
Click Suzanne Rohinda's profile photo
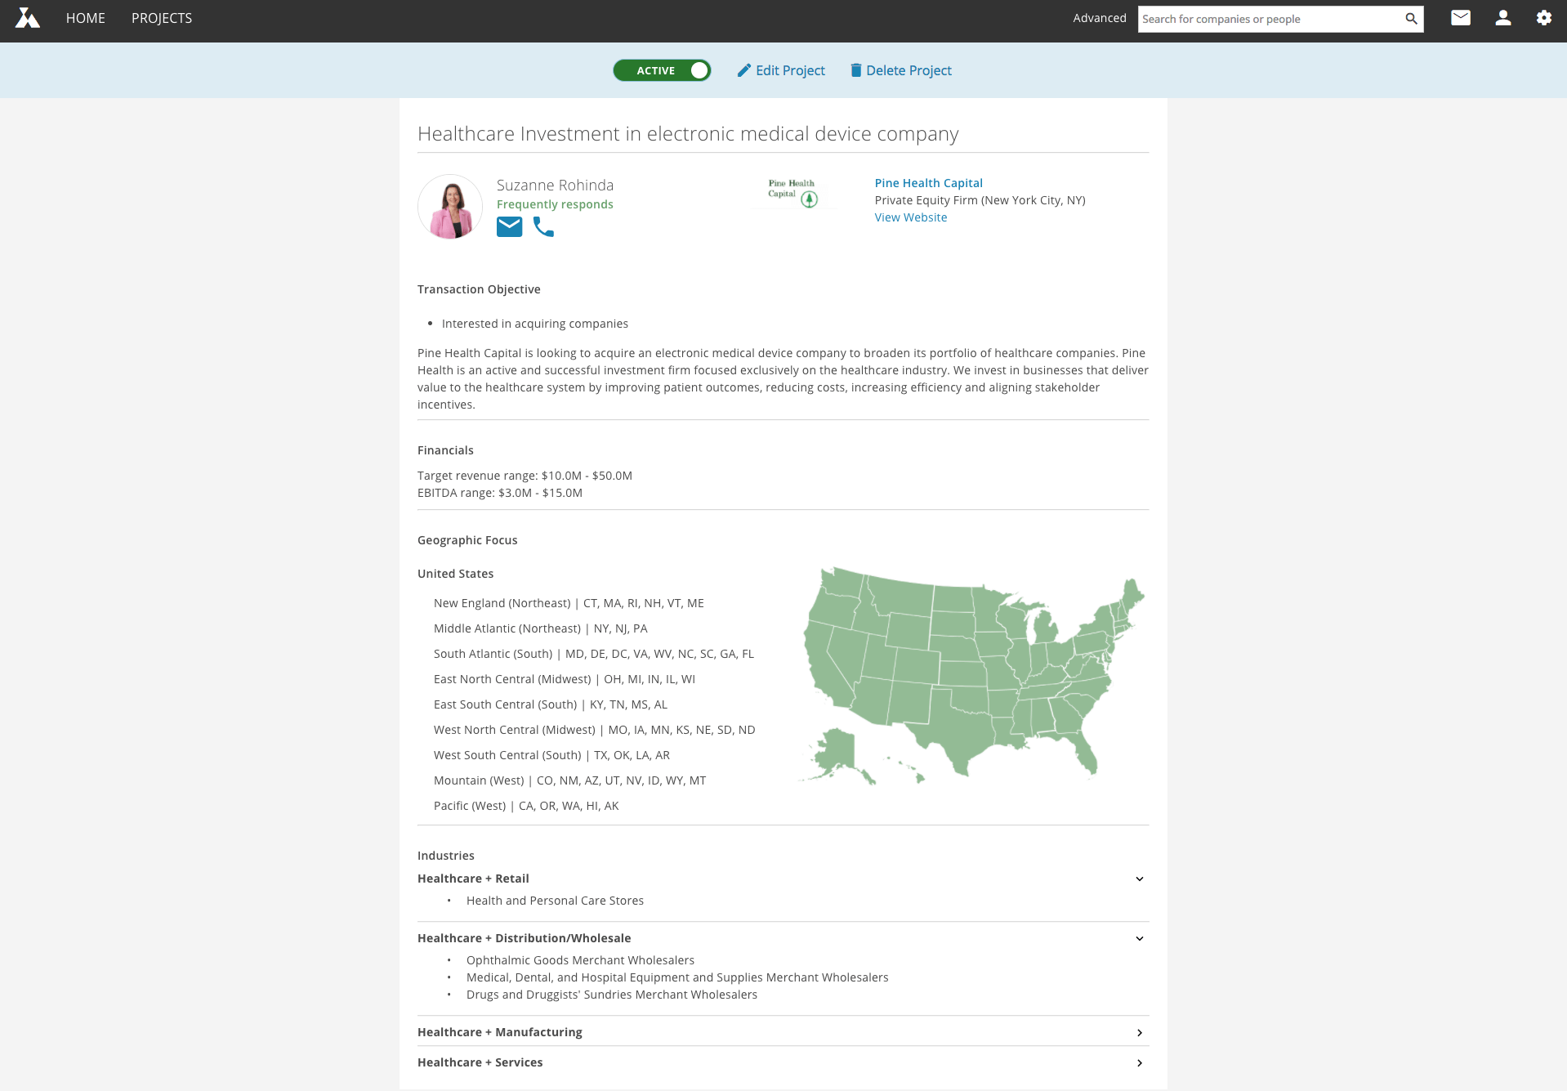pos(450,207)
